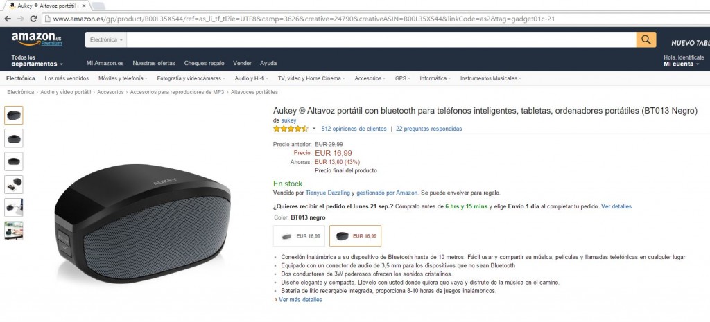
Task: Choose the grey speaker color swatch
Action: coord(300,236)
